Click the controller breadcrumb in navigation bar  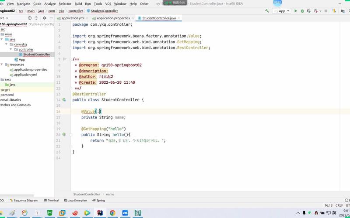click(76, 11)
